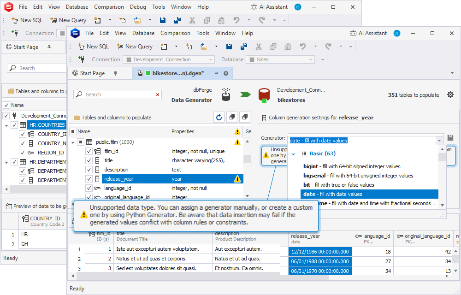Click warning icon in Properties column header
This screenshot has width=461, height=295.
click(x=237, y=131)
